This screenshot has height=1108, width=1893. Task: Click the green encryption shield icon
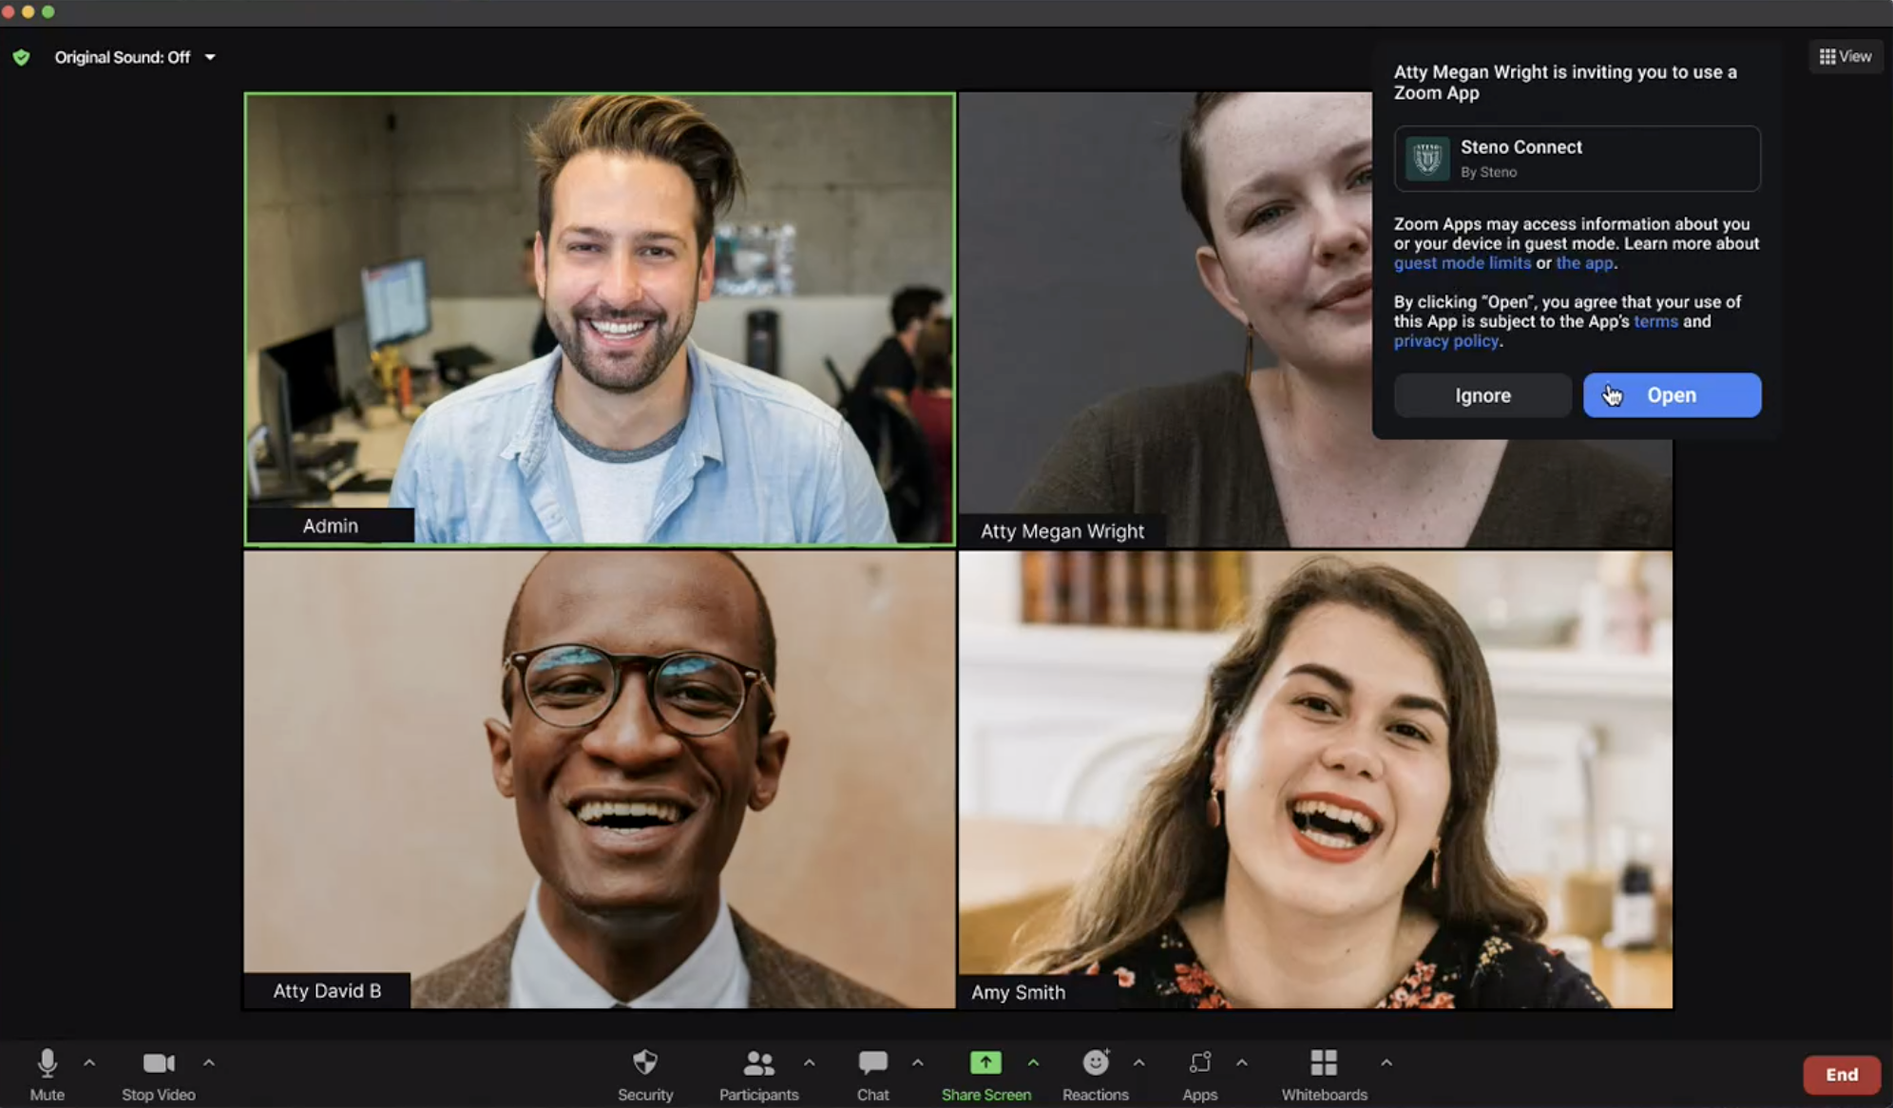[21, 57]
